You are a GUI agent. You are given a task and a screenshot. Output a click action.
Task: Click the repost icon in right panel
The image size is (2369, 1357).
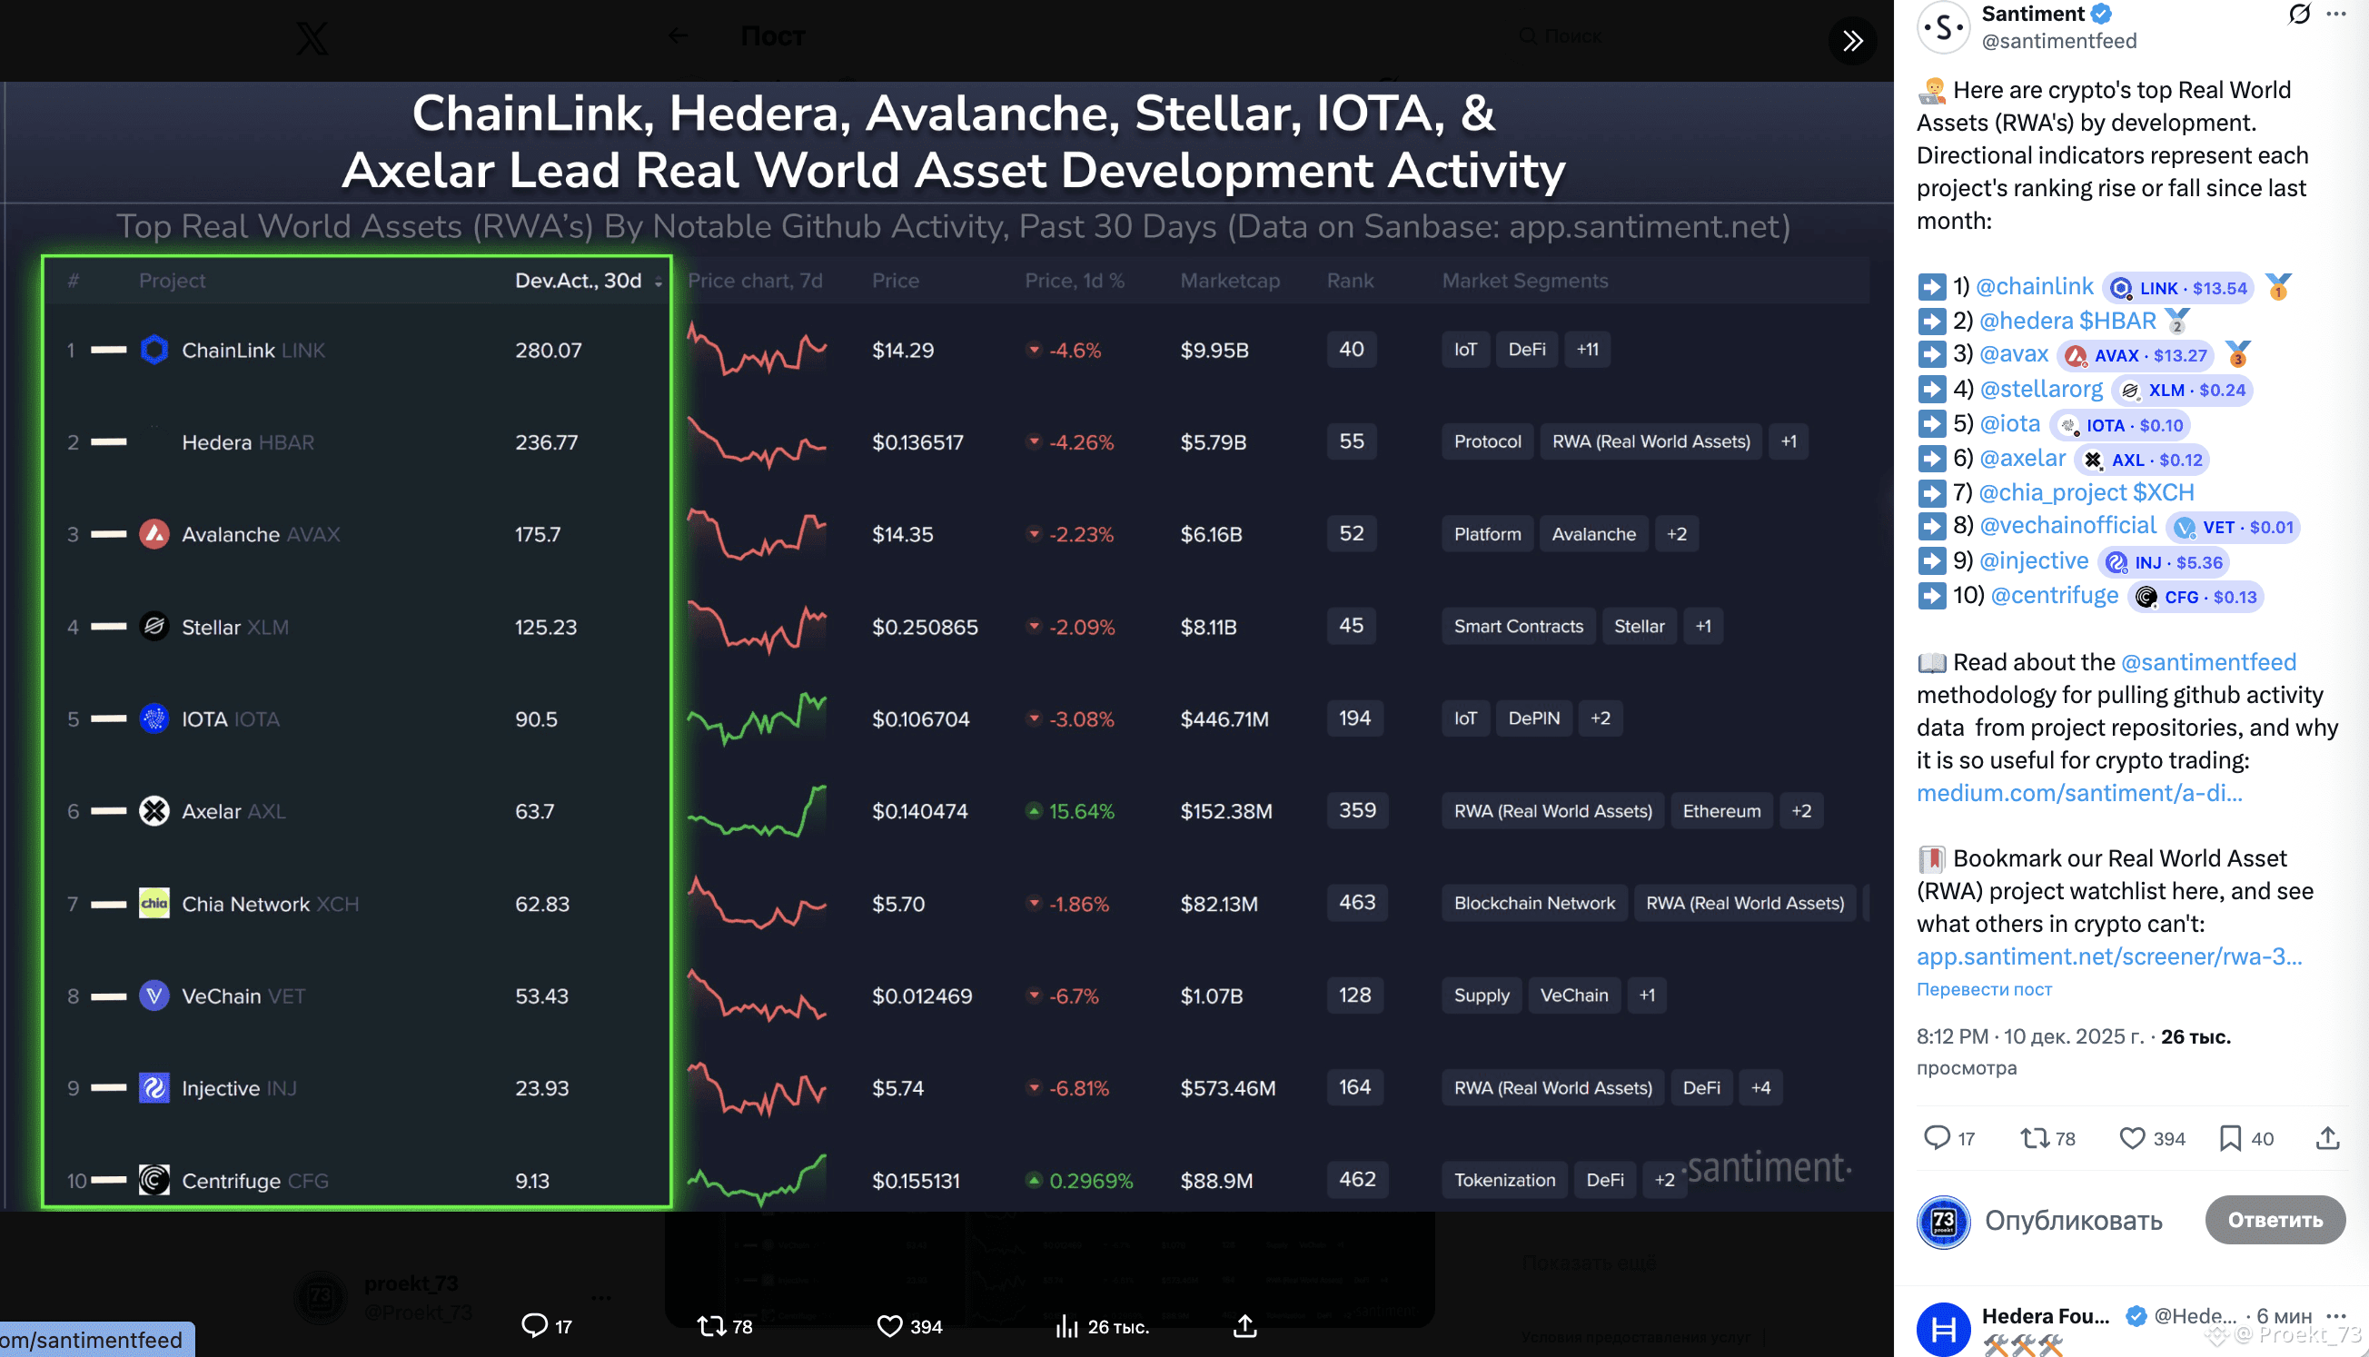[x=2034, y=1137]
